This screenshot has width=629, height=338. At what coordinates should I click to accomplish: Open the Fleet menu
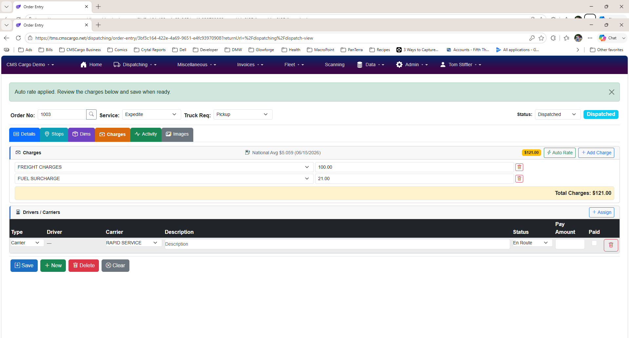click(294, 65)
